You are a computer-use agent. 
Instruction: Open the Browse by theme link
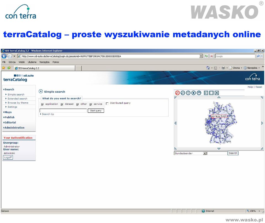pyautogui.click(x=18, y=103)
